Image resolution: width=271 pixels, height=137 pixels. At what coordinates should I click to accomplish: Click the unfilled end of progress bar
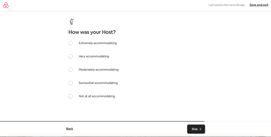pos(238,121)
